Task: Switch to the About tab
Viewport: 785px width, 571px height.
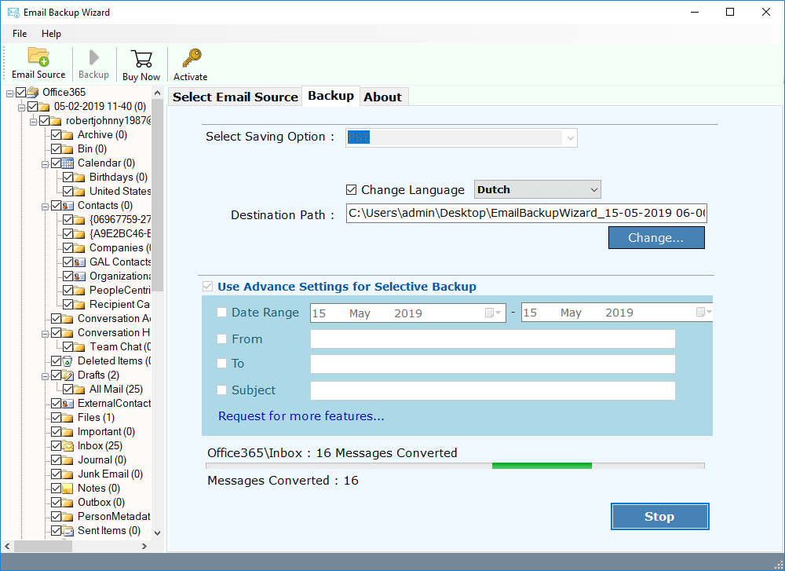Action: 383,96
